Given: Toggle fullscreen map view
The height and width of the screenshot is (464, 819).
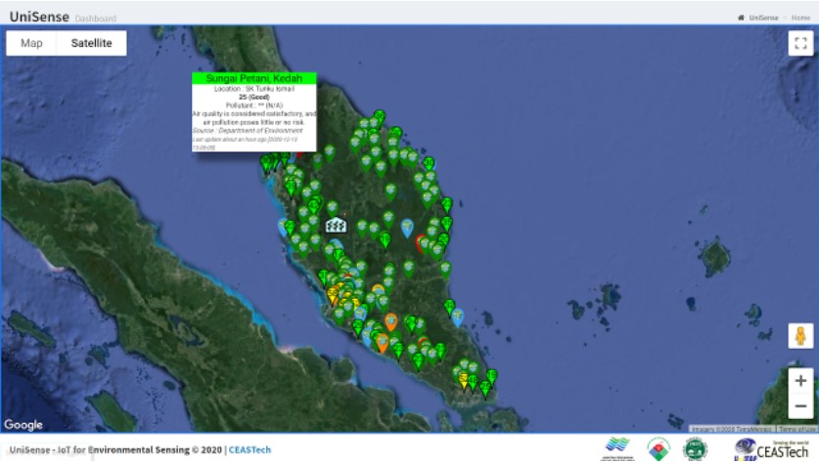Looking at the screenshot, I should (x=800, y=43).
